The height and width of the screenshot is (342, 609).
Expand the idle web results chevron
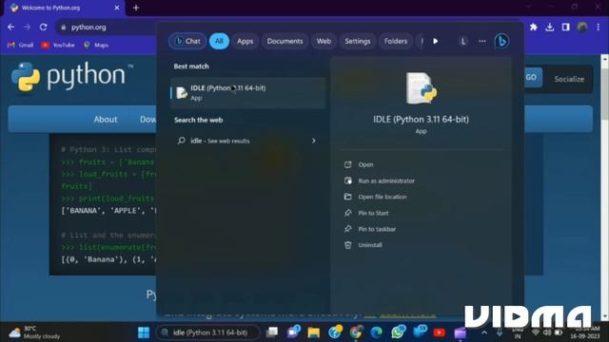coord(313,141)
